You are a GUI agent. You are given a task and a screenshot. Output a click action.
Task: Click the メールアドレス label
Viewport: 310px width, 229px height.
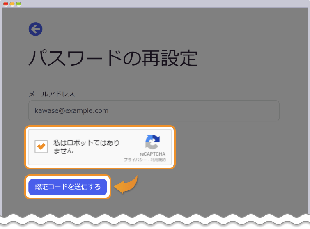pyautogui.click(x=52, y=94)
